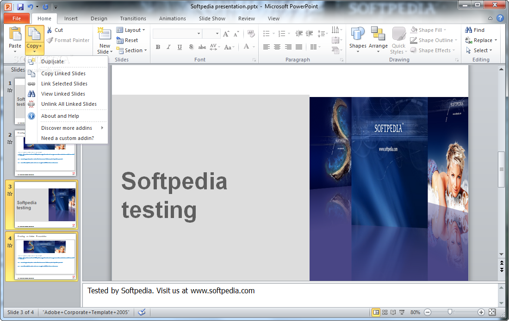Switch to Reading view
This screenshot has height=321, width=509.
(x=393, y=312)
